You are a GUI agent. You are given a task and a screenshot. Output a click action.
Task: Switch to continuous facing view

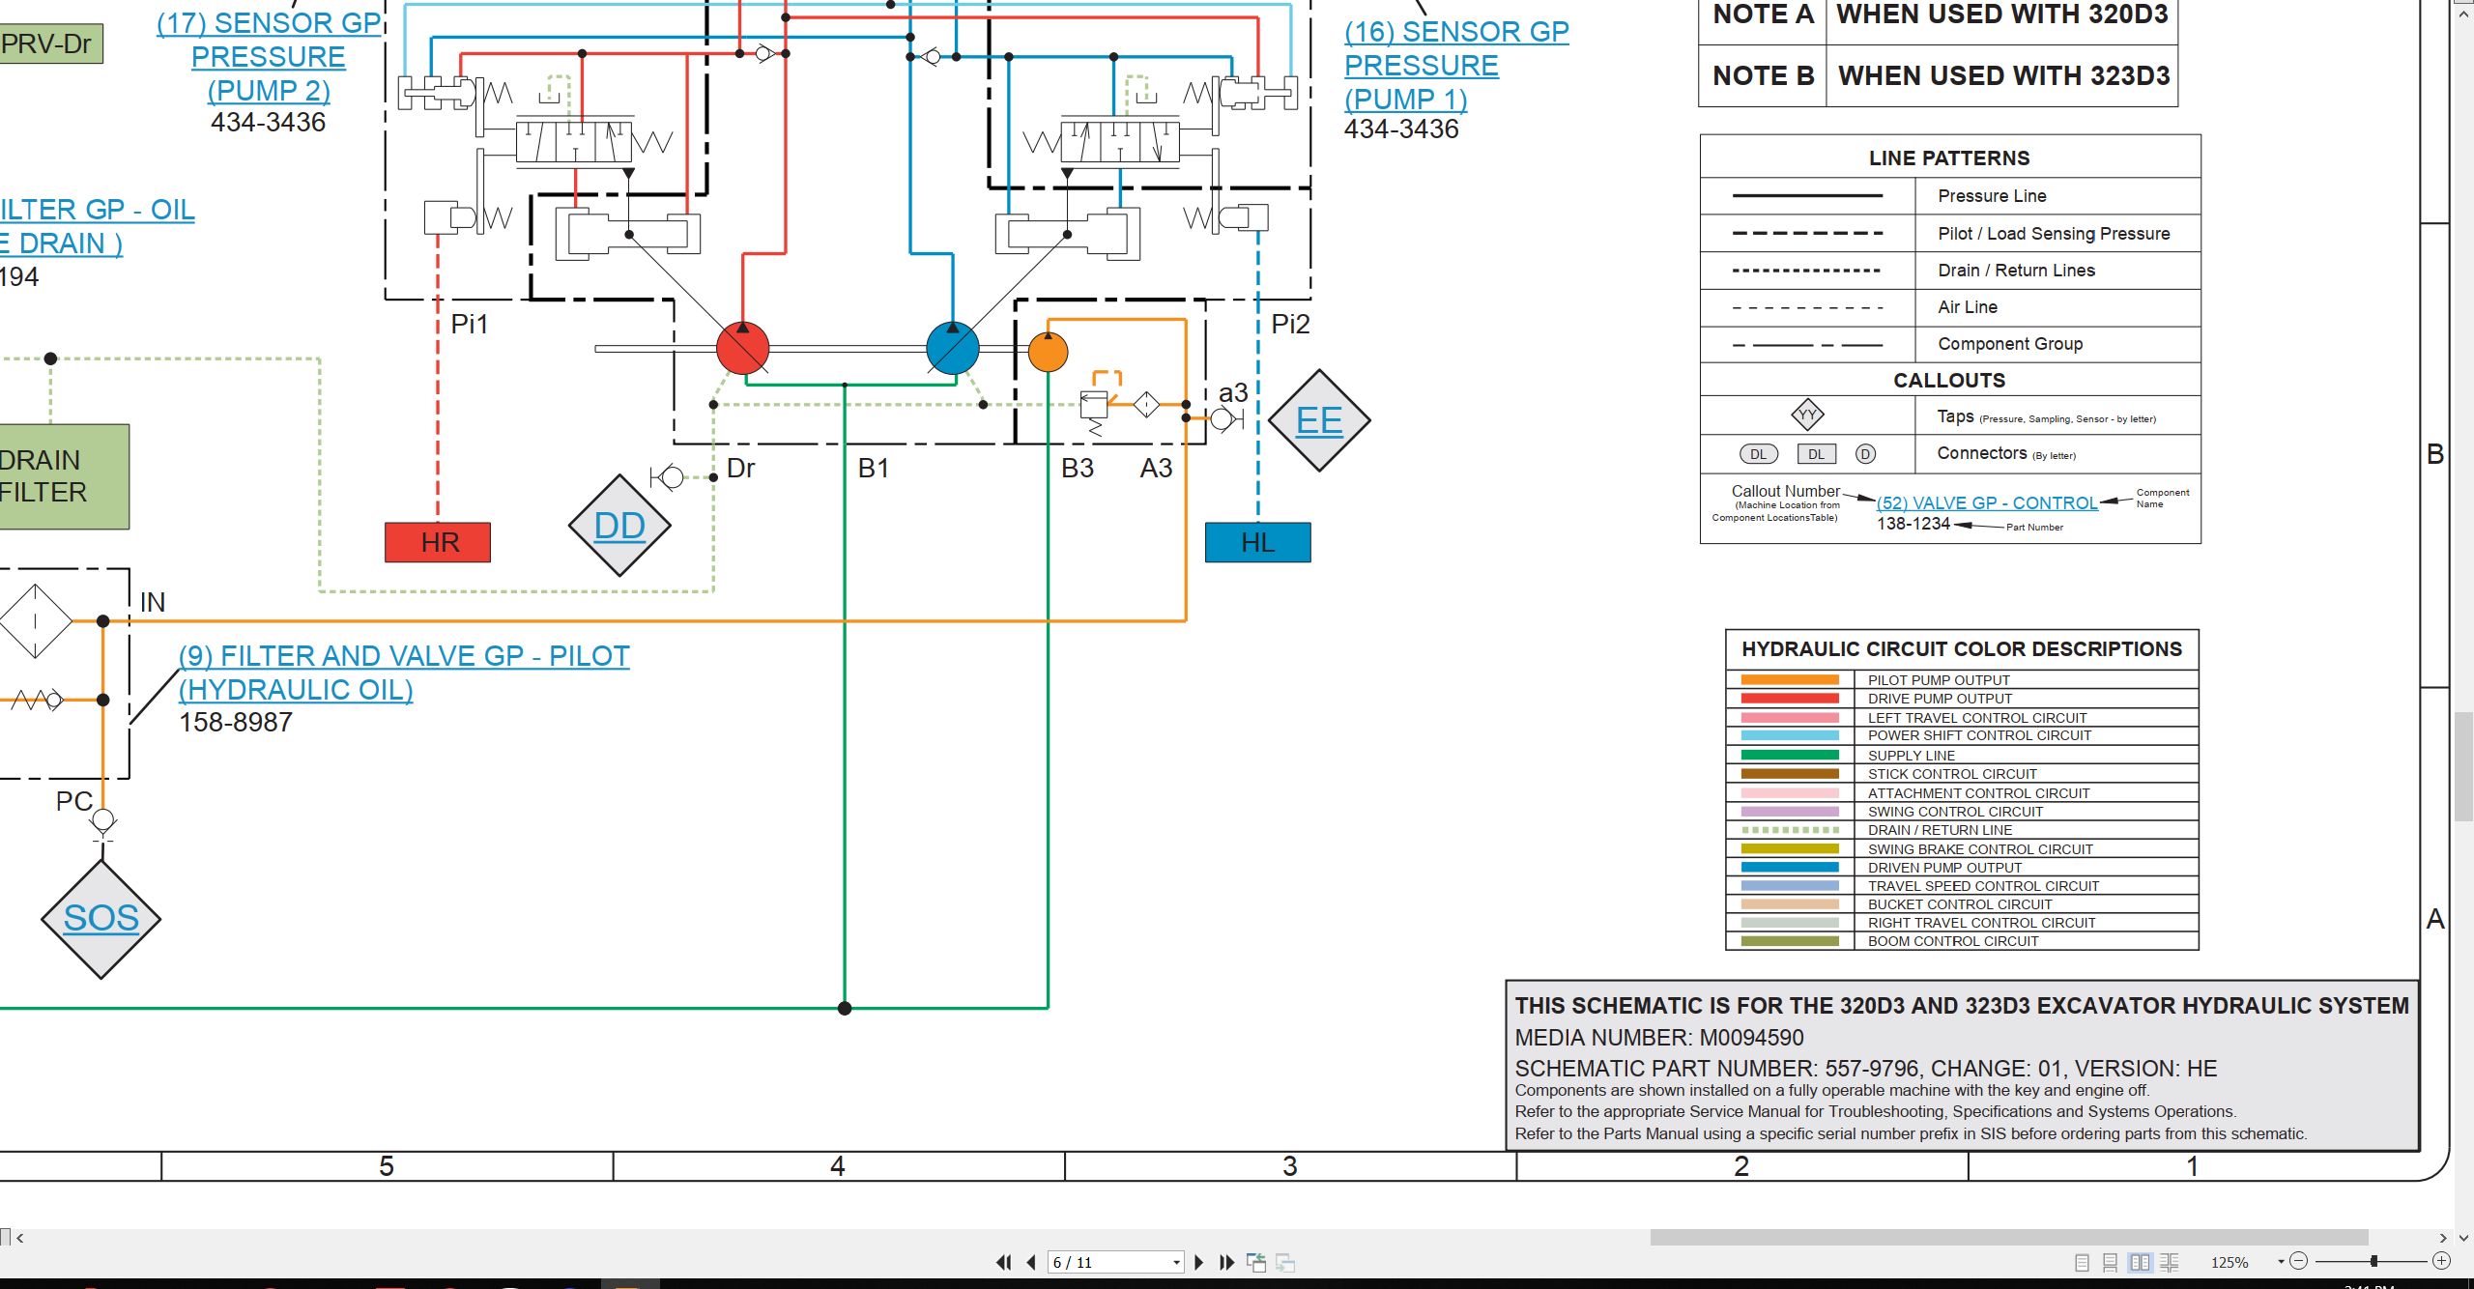[2169, 1262]
